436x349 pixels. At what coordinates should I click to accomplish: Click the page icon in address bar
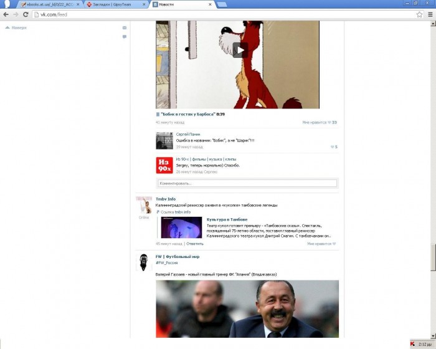(36, 14)
